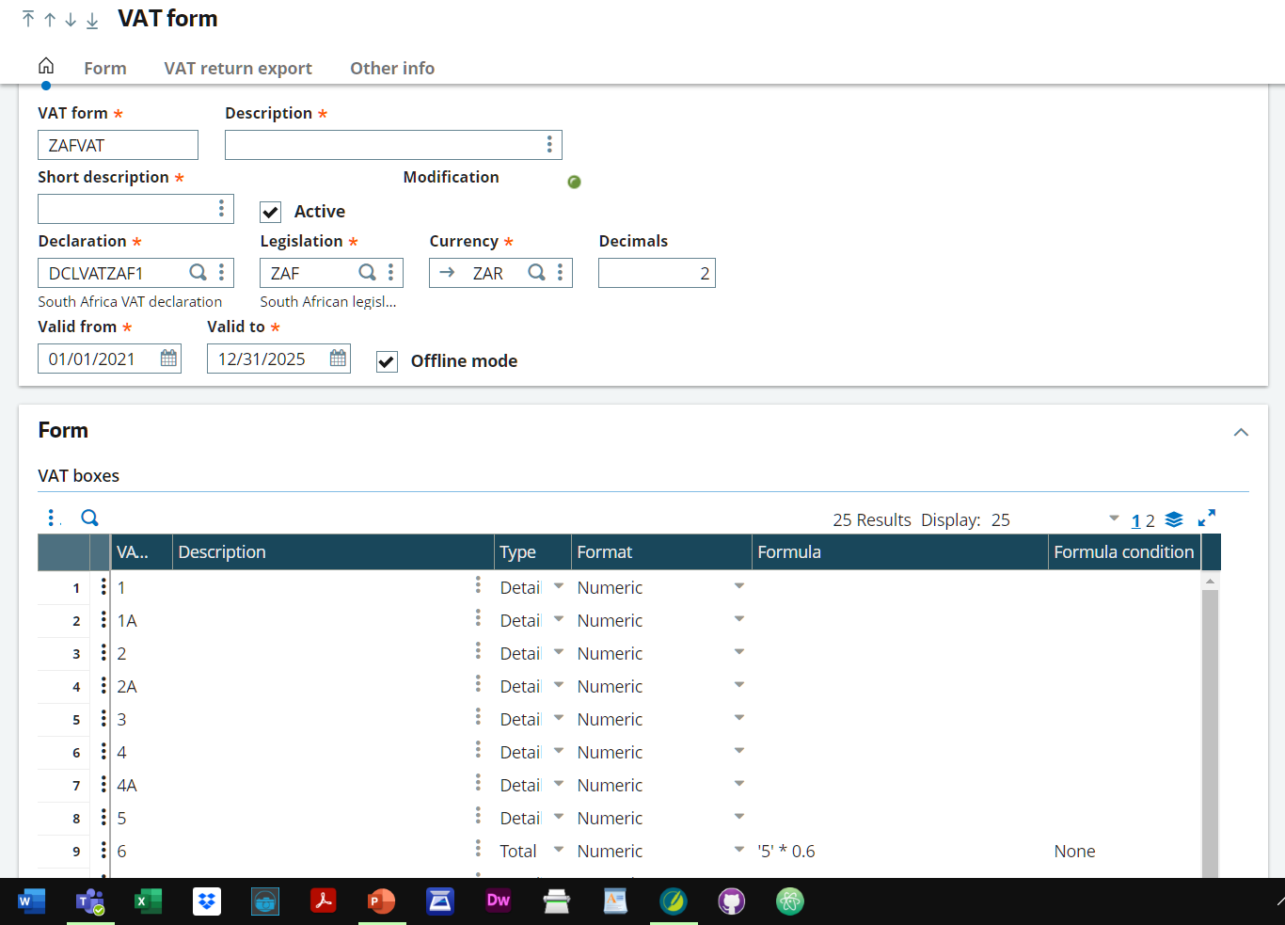Switch to the Other info tab

[392, 68]
